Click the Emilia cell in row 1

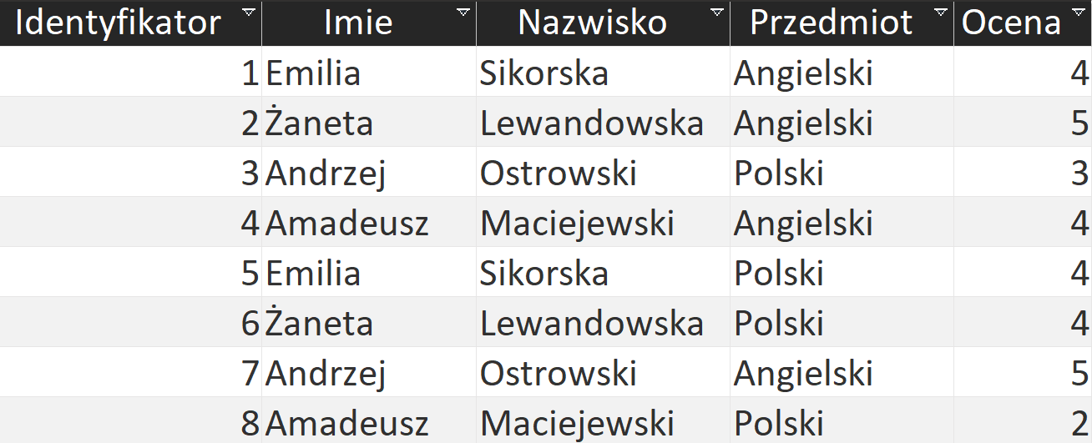pos(369,73)
